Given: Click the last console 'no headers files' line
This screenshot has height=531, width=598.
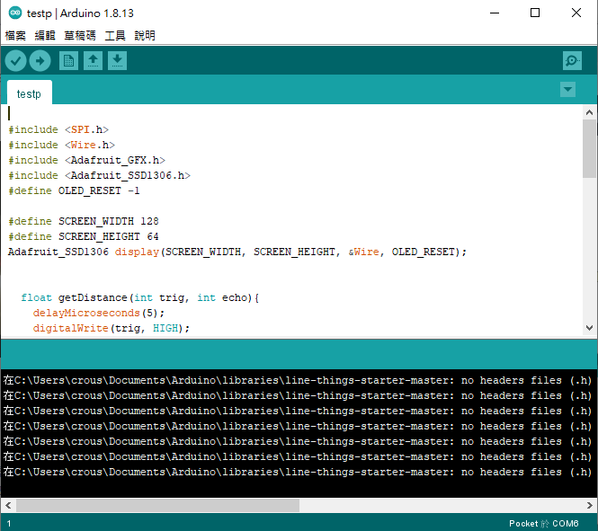Looking at the screenshot, I should pos(298,472).
